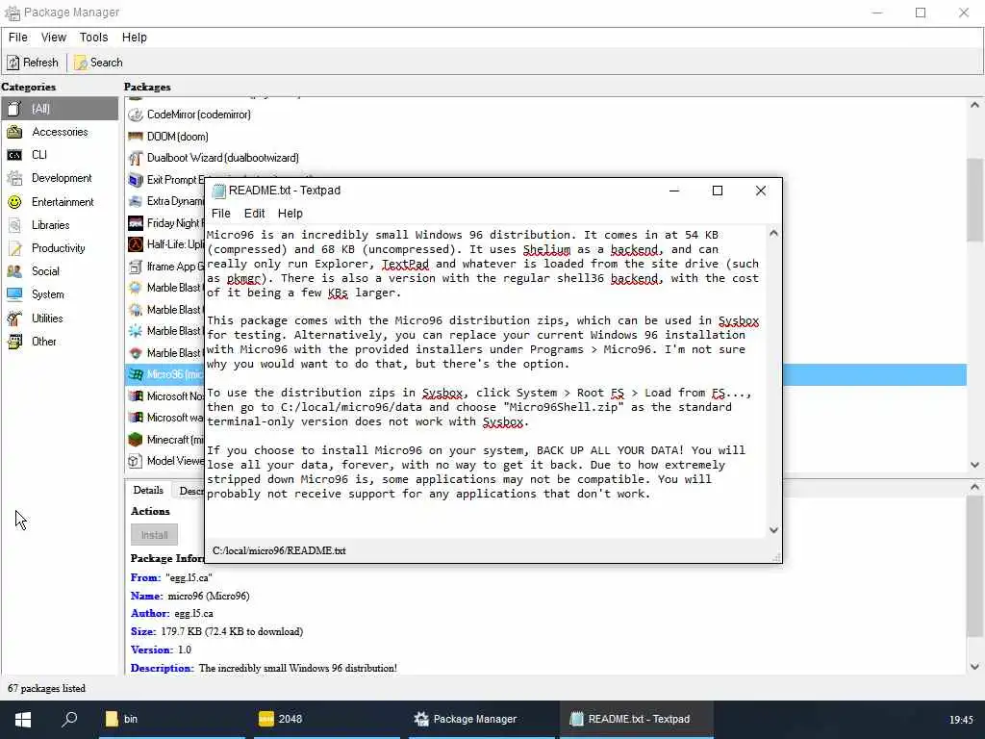
Task: Select the Productivity category icon
Action: pyautogui.click(x=14, y=248)
